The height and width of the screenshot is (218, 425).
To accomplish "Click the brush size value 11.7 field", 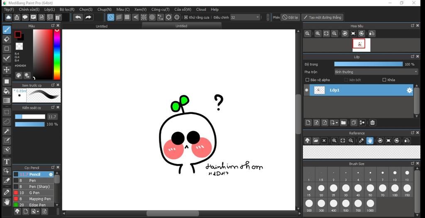I will tap(52, 117).
